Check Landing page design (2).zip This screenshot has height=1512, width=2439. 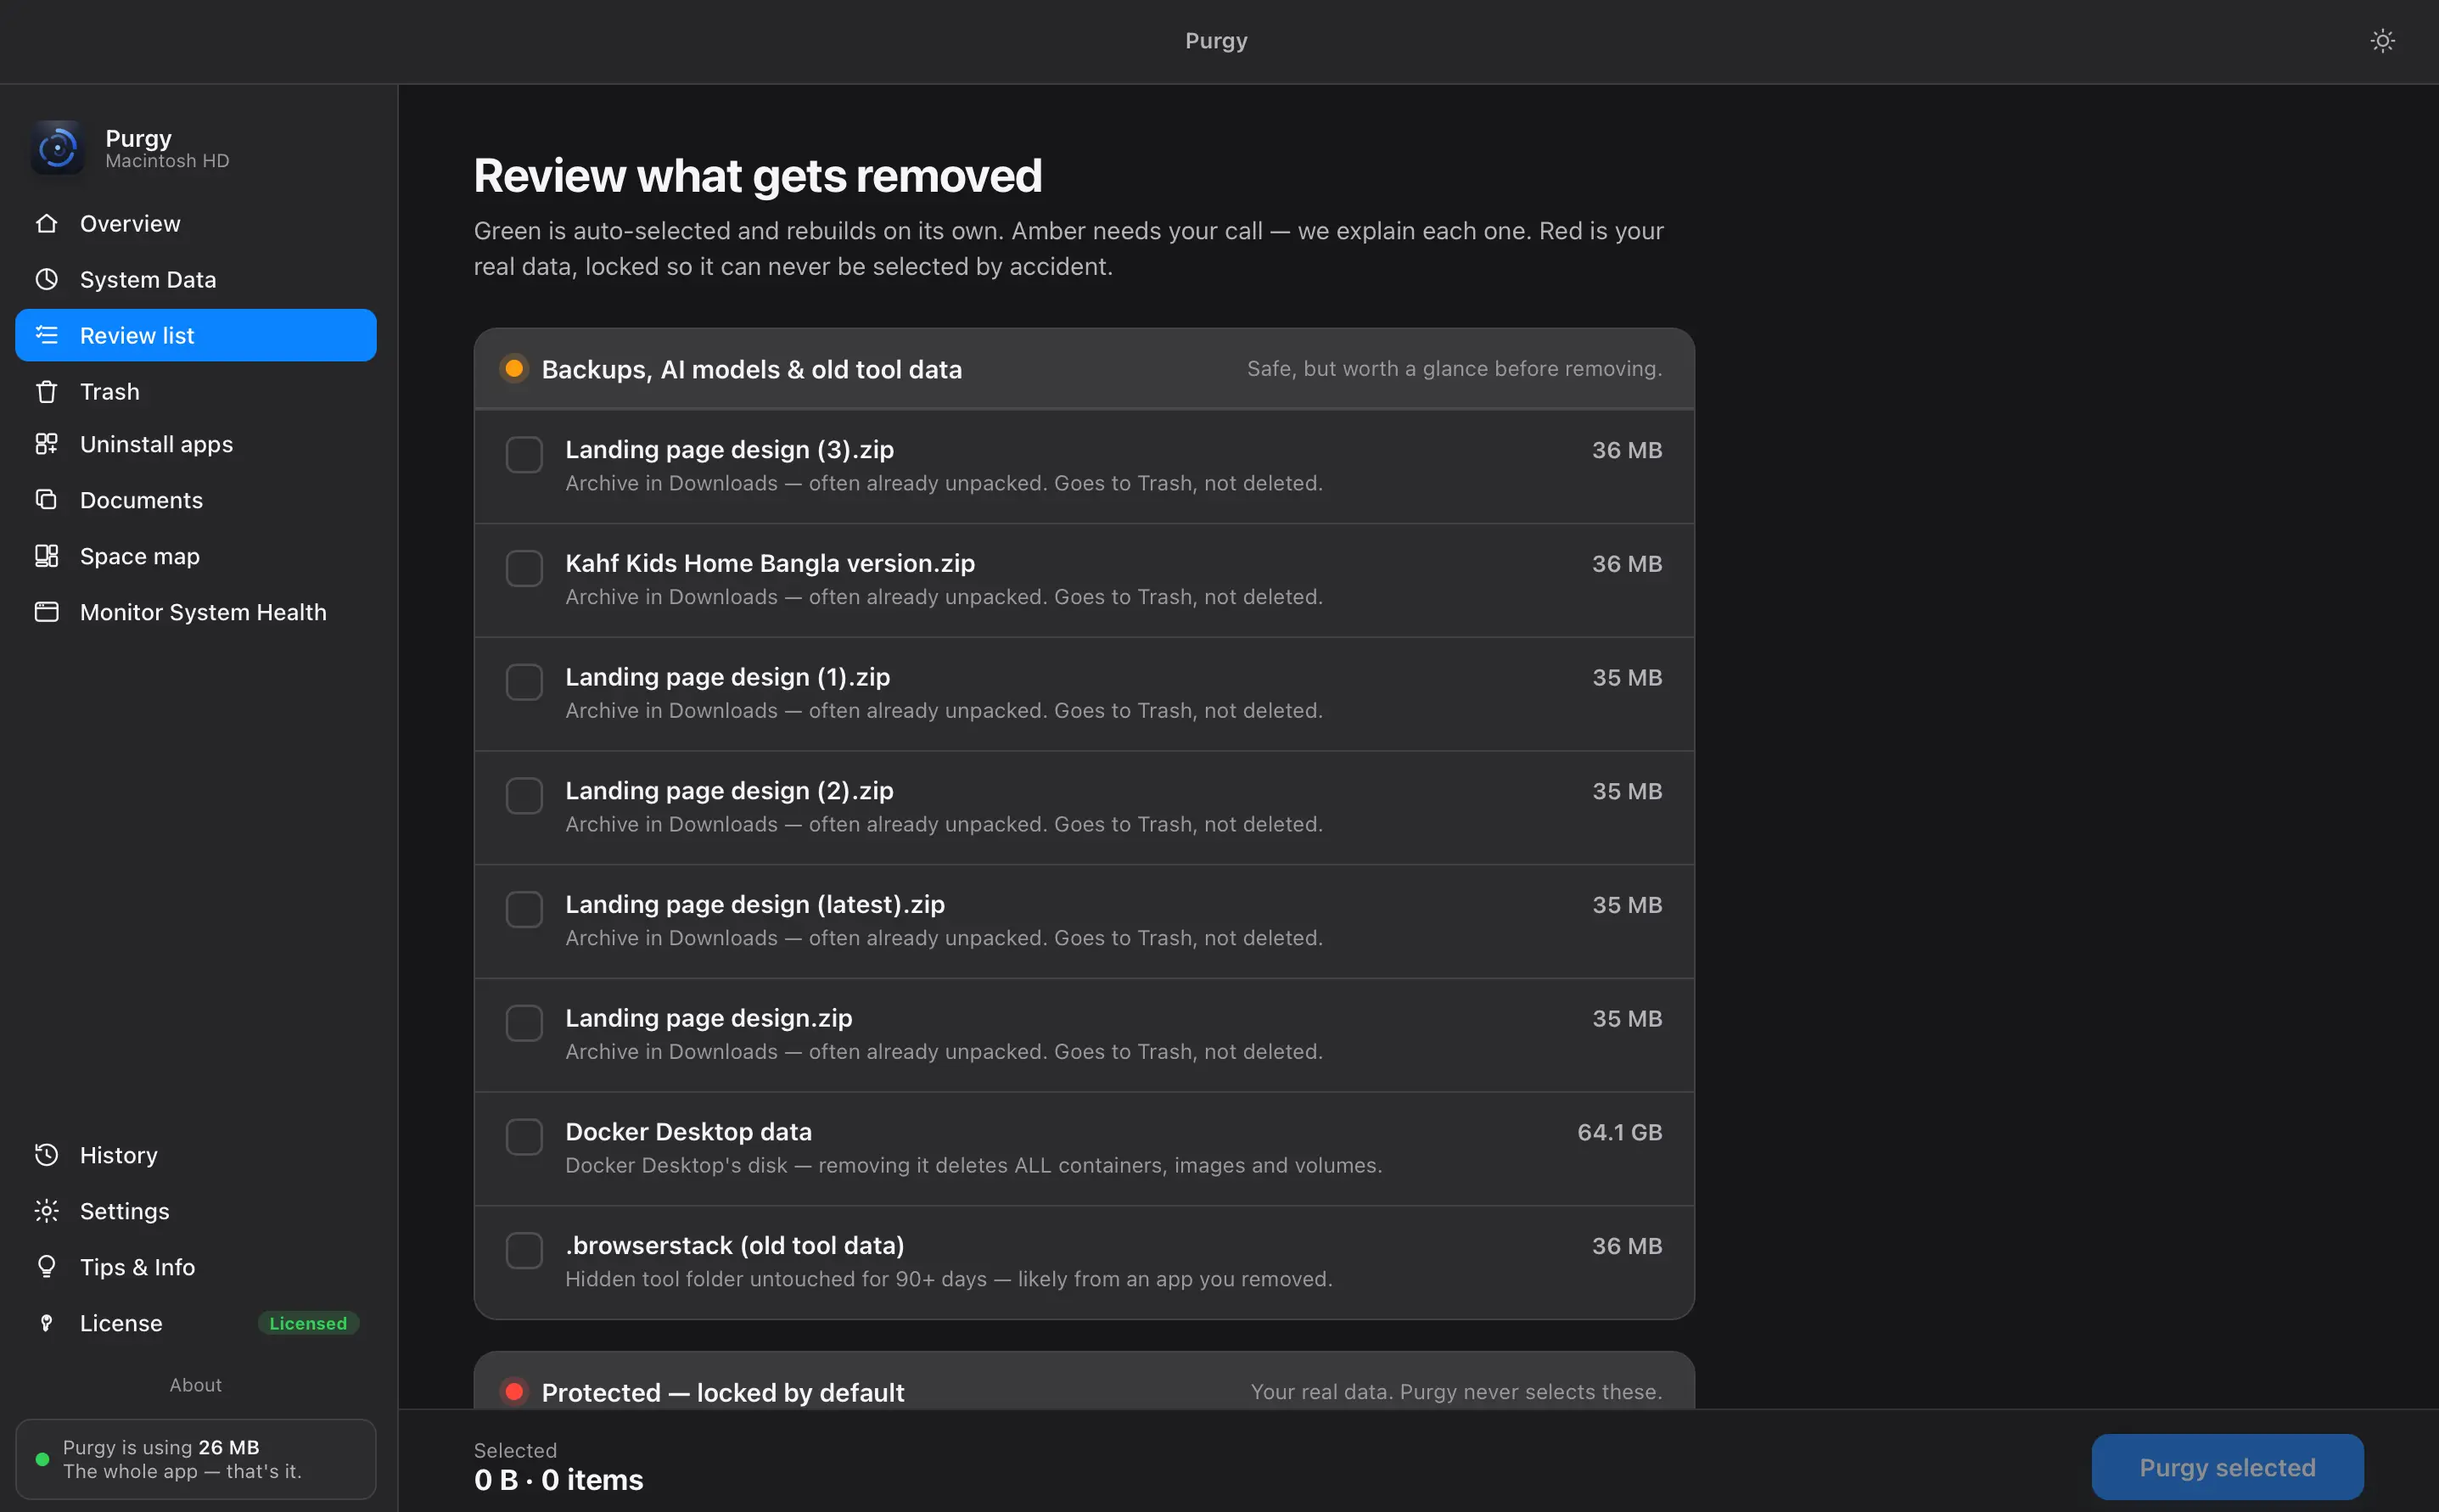coord(524,796)
